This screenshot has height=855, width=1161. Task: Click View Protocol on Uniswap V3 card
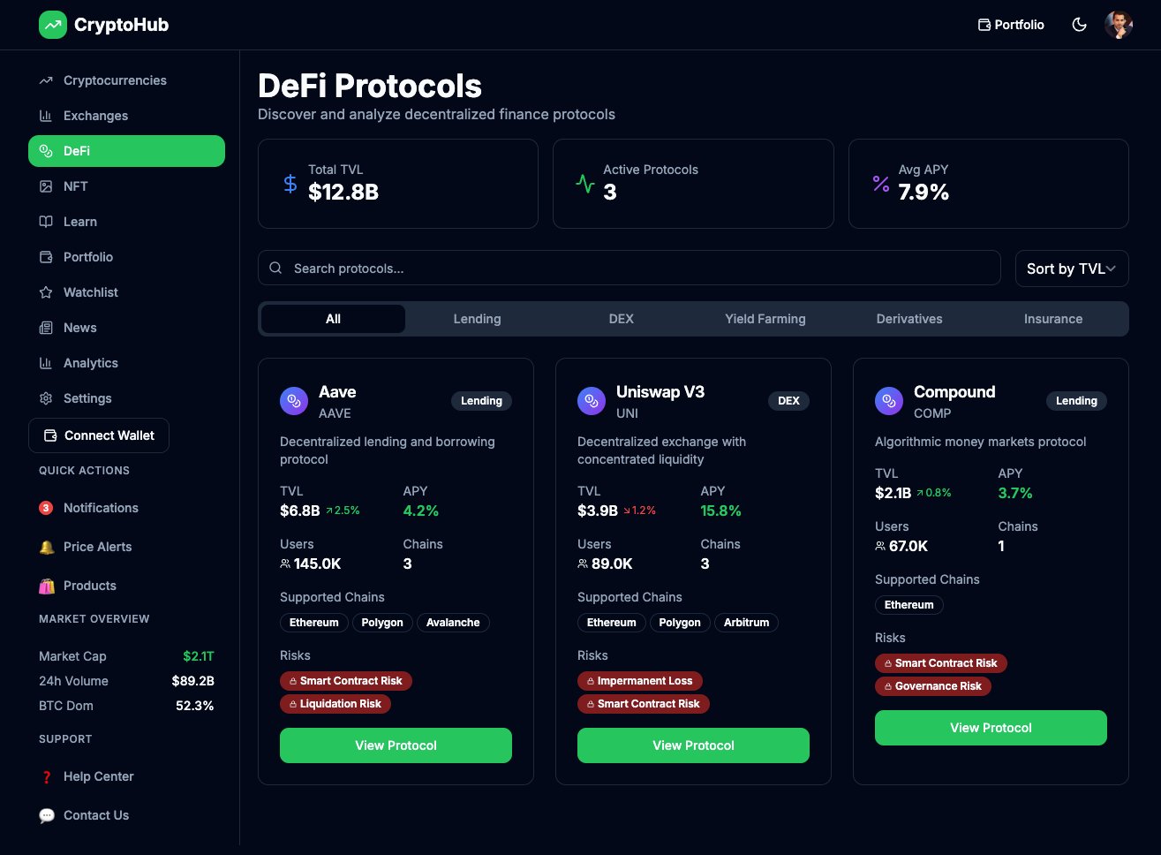pyautogui.click(x=693, y=745)
